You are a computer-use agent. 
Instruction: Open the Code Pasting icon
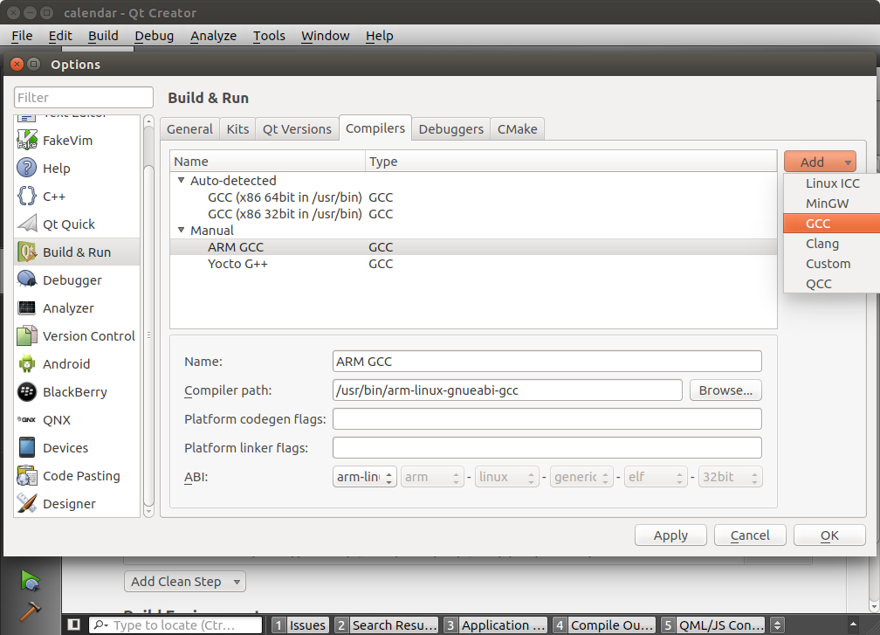tap(27, 475)
